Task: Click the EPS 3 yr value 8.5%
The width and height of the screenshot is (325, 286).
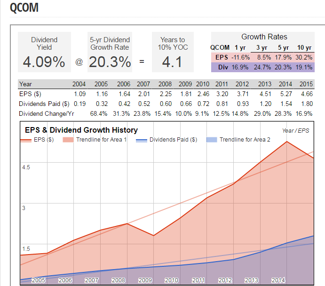Action: pyautogui.click(x=264, y=57)
